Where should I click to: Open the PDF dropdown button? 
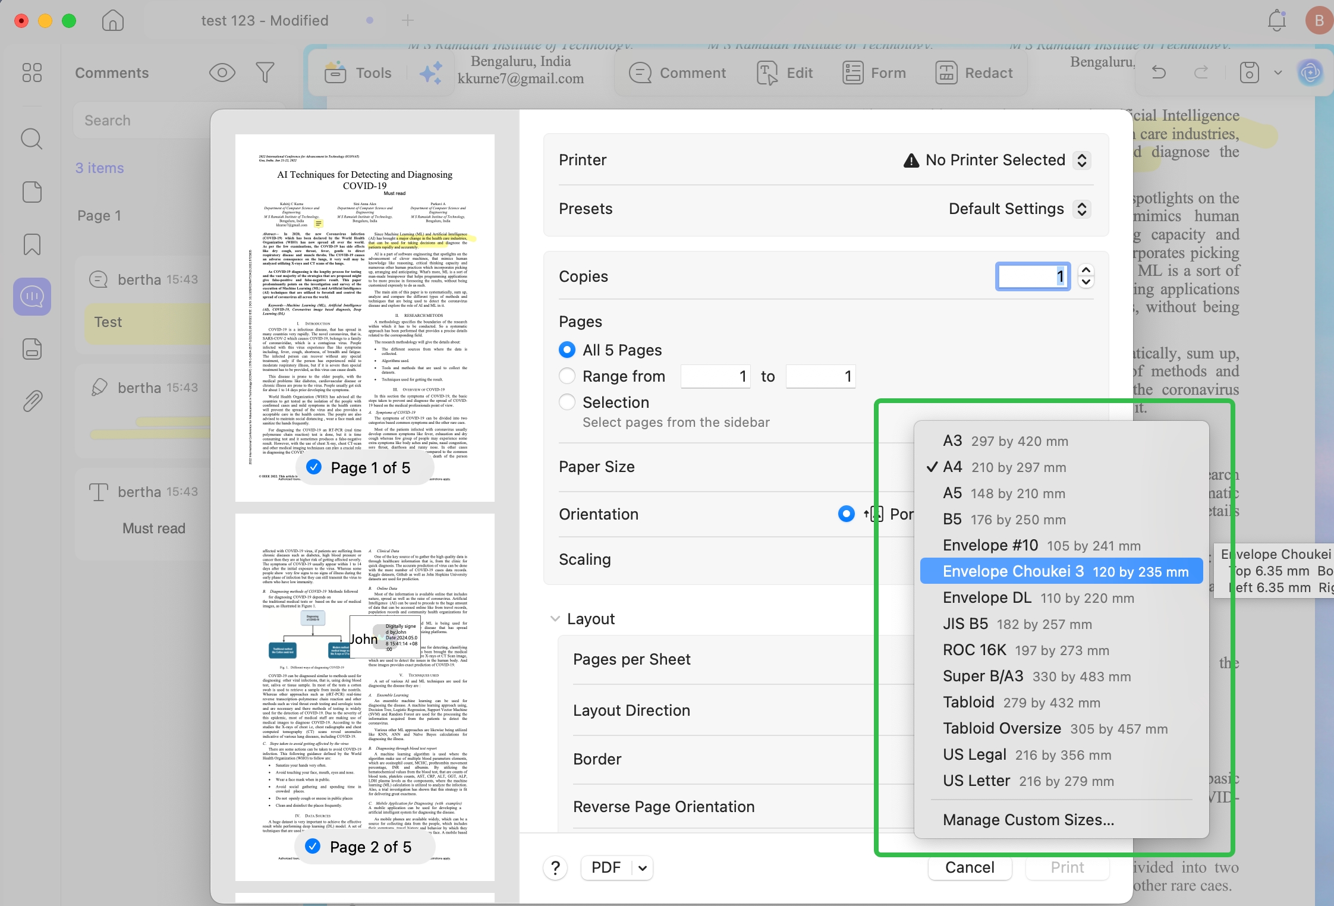coord(617,867)
